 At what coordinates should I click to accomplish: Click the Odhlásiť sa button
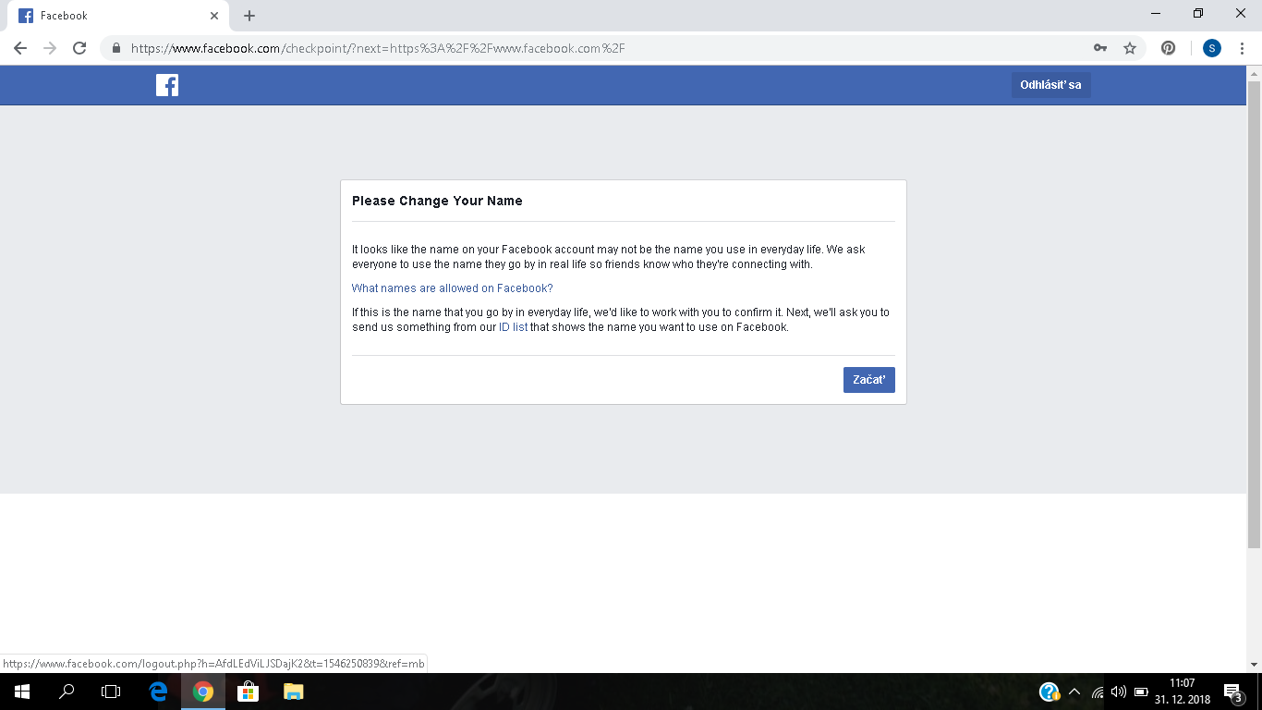[1050, 85]
